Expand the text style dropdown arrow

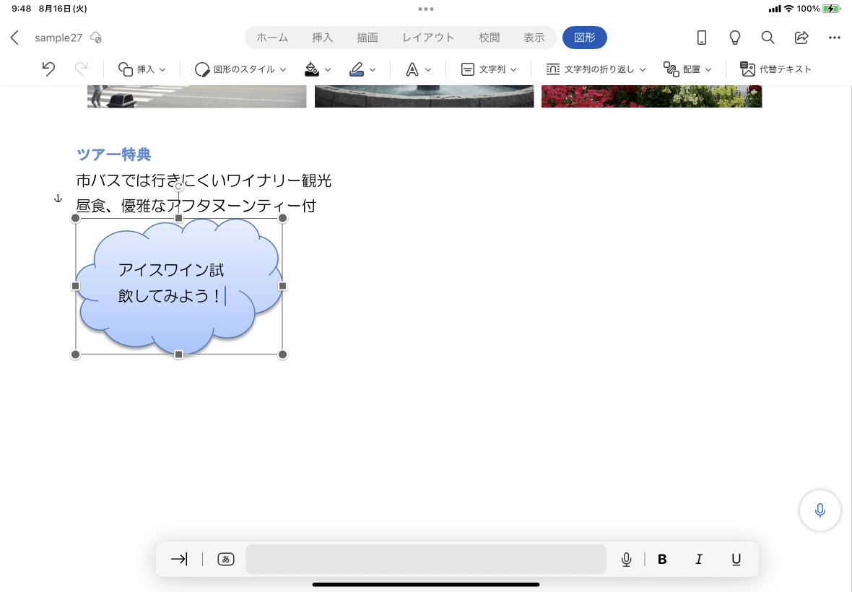pos(428,69)
